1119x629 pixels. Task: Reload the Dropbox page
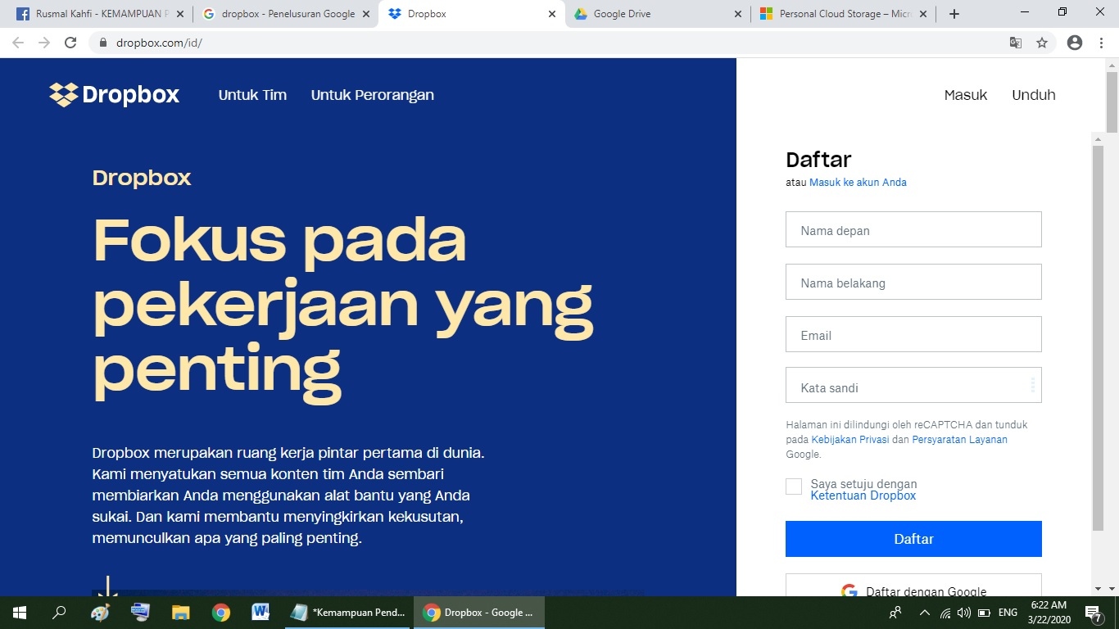70,43
